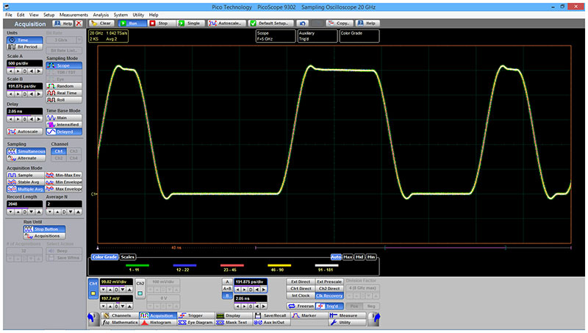The image size is (588, 333).
Task: Select Ext Direct trigger source
Action: (300, 282)
